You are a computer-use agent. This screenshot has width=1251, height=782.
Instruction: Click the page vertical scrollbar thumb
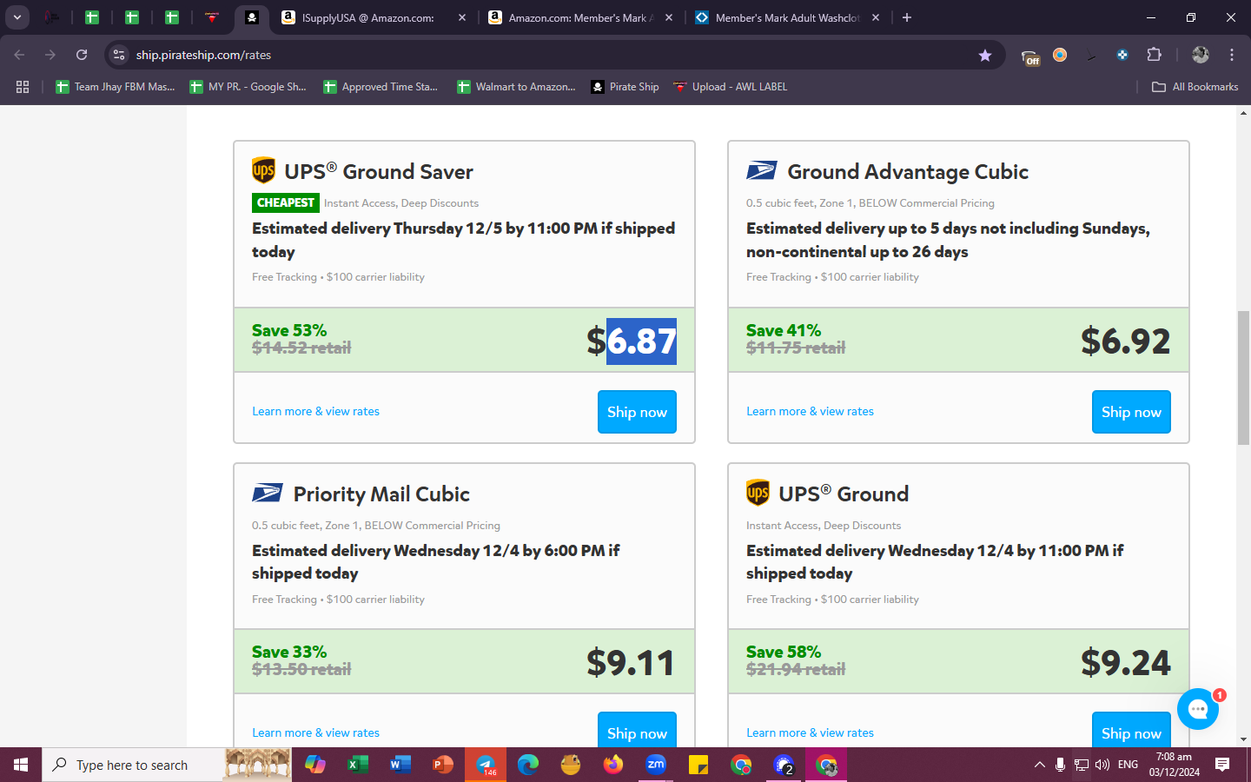1243,377
